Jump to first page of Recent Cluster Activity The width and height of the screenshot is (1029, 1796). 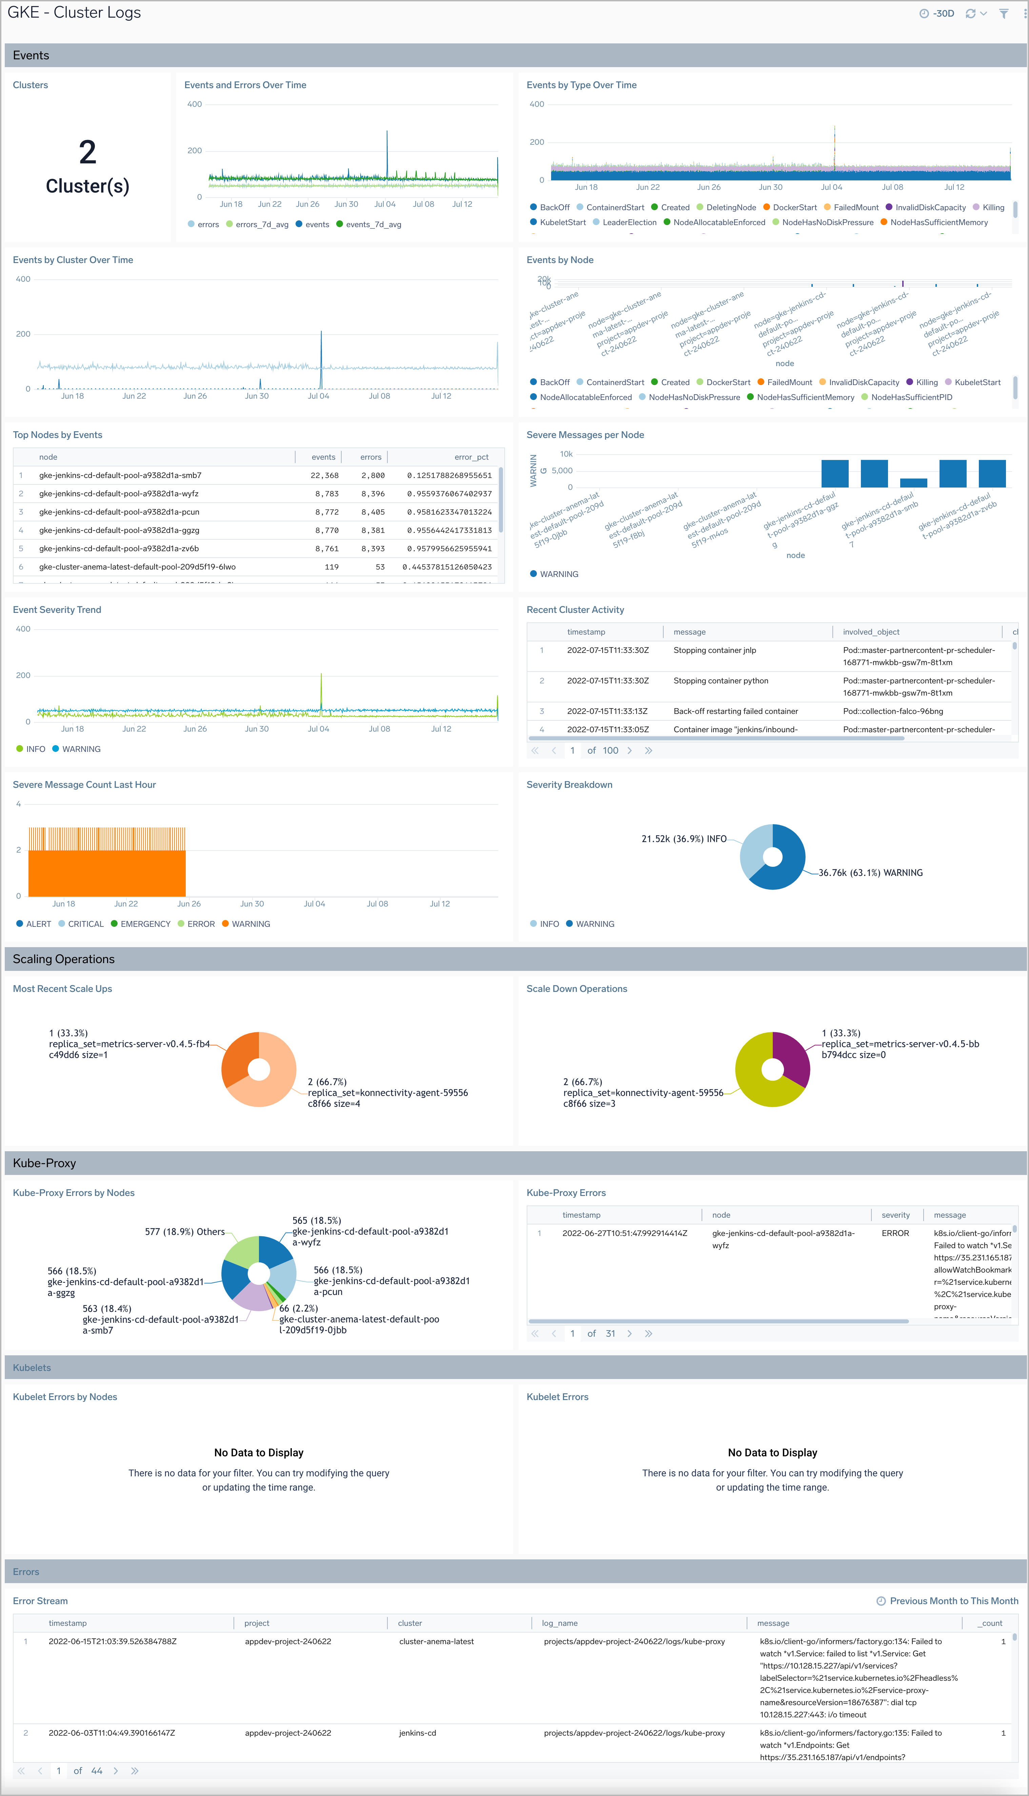pyautogui.click(x=535, y=750)
